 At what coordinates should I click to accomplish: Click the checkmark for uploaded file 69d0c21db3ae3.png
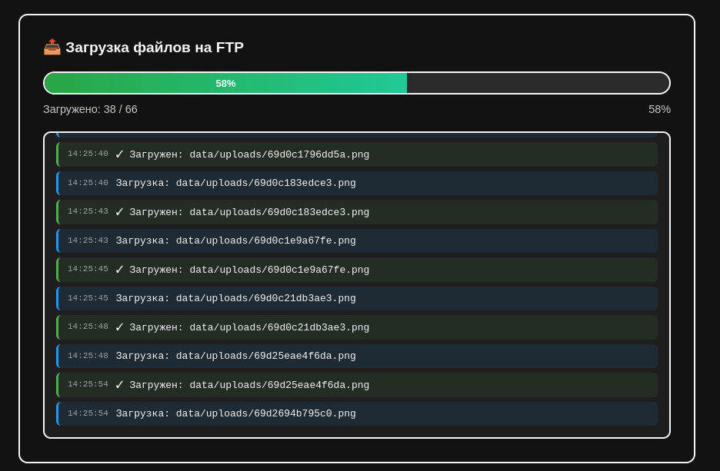coord(119,327)
